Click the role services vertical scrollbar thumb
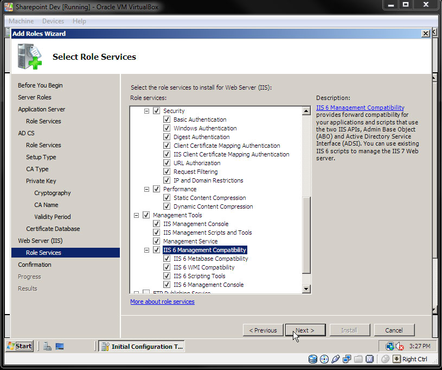 coord(306,235)
